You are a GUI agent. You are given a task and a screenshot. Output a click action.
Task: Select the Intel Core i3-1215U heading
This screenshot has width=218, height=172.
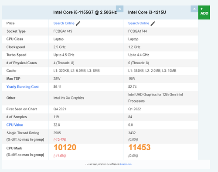(x=147, y=12)
